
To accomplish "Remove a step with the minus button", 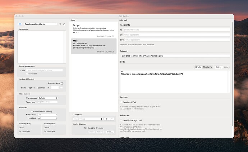I will pyautogui.click(x=112, y=119).
